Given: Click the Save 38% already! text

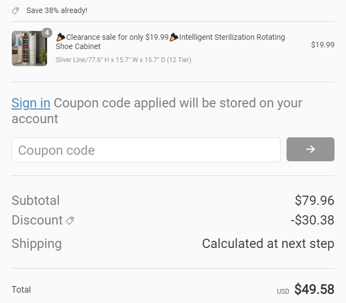Looking at the screenshot, I should coord(57,10).
